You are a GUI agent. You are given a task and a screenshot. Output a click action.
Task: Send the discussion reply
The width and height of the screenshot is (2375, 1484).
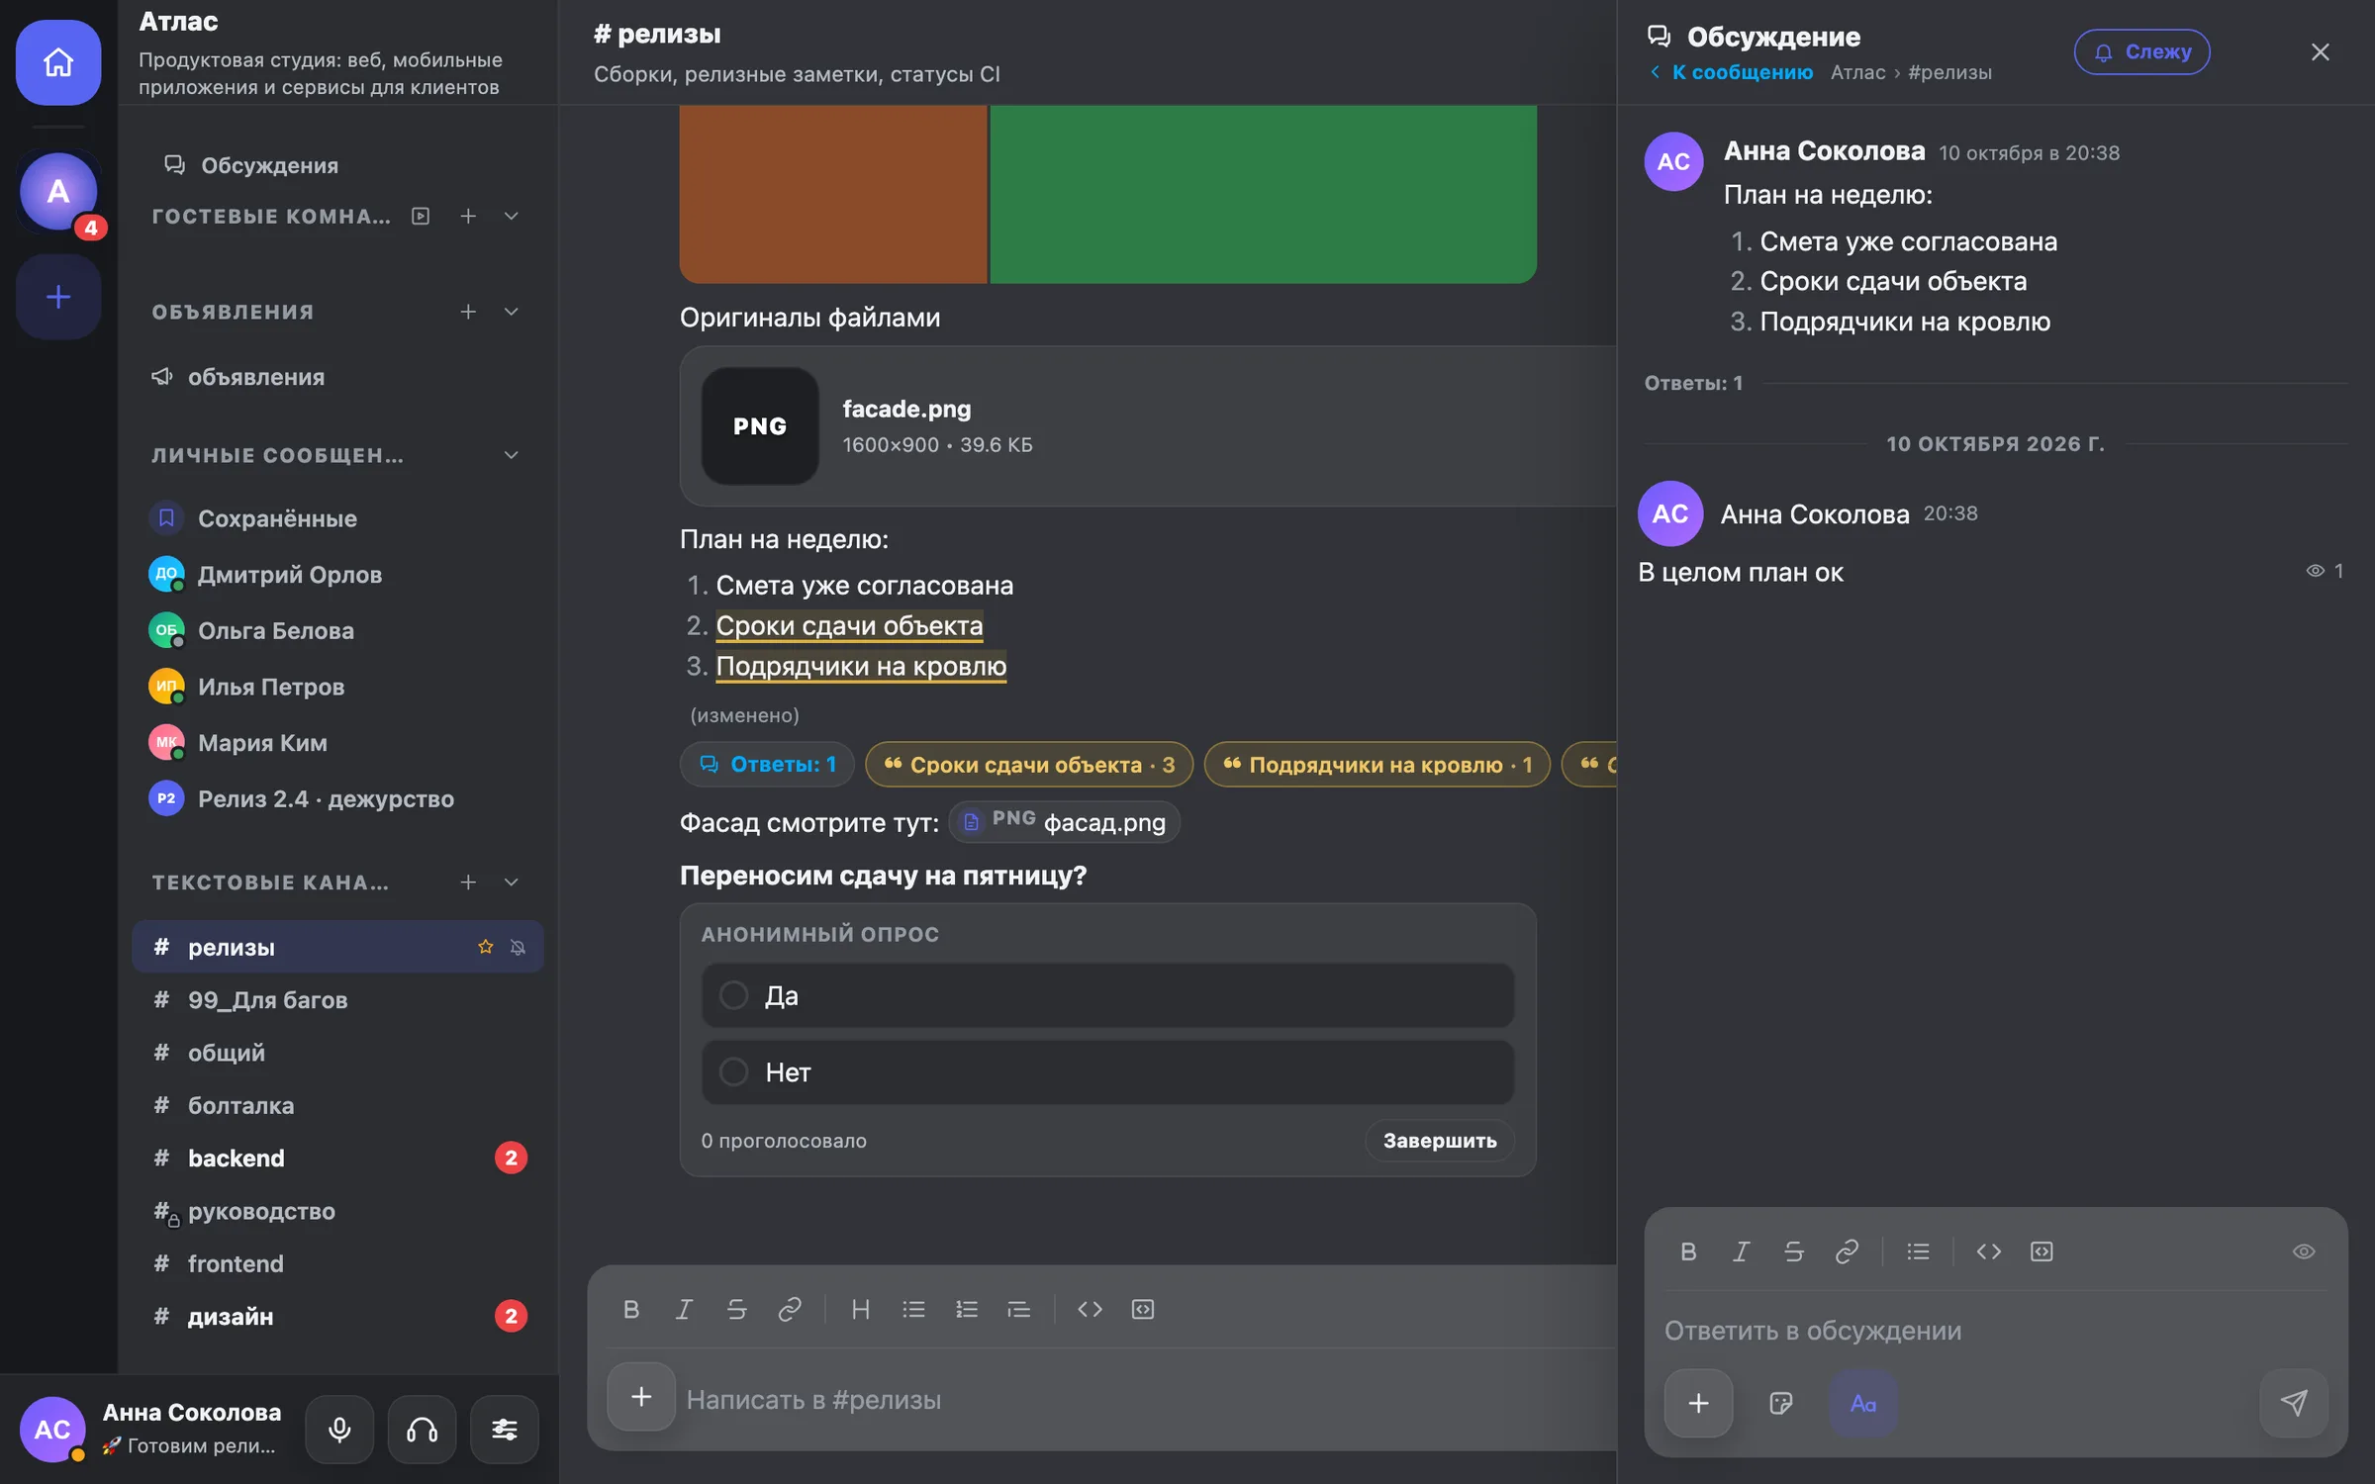[x=2294, y=1403]
